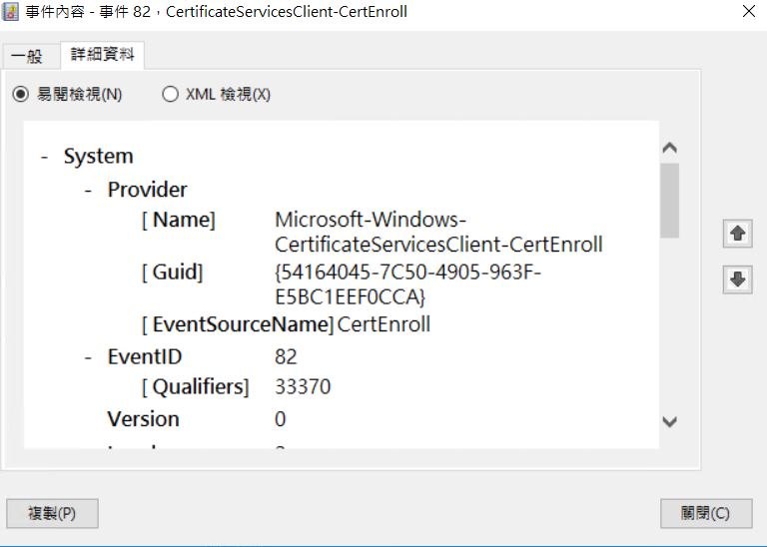Switch to the 一般 tab
This screenshot has width=767, height=547.
pyautogui.click(x=27, y=56)
